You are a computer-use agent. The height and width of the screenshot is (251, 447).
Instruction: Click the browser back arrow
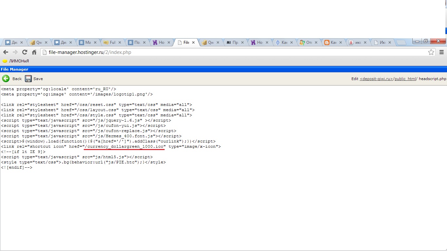(x=6, y=52)
